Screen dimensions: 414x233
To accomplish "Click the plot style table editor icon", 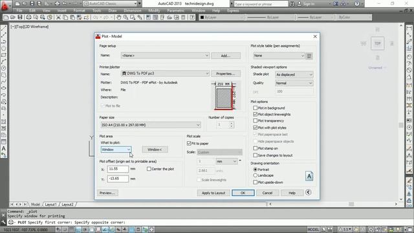I will tap(309, 56).
